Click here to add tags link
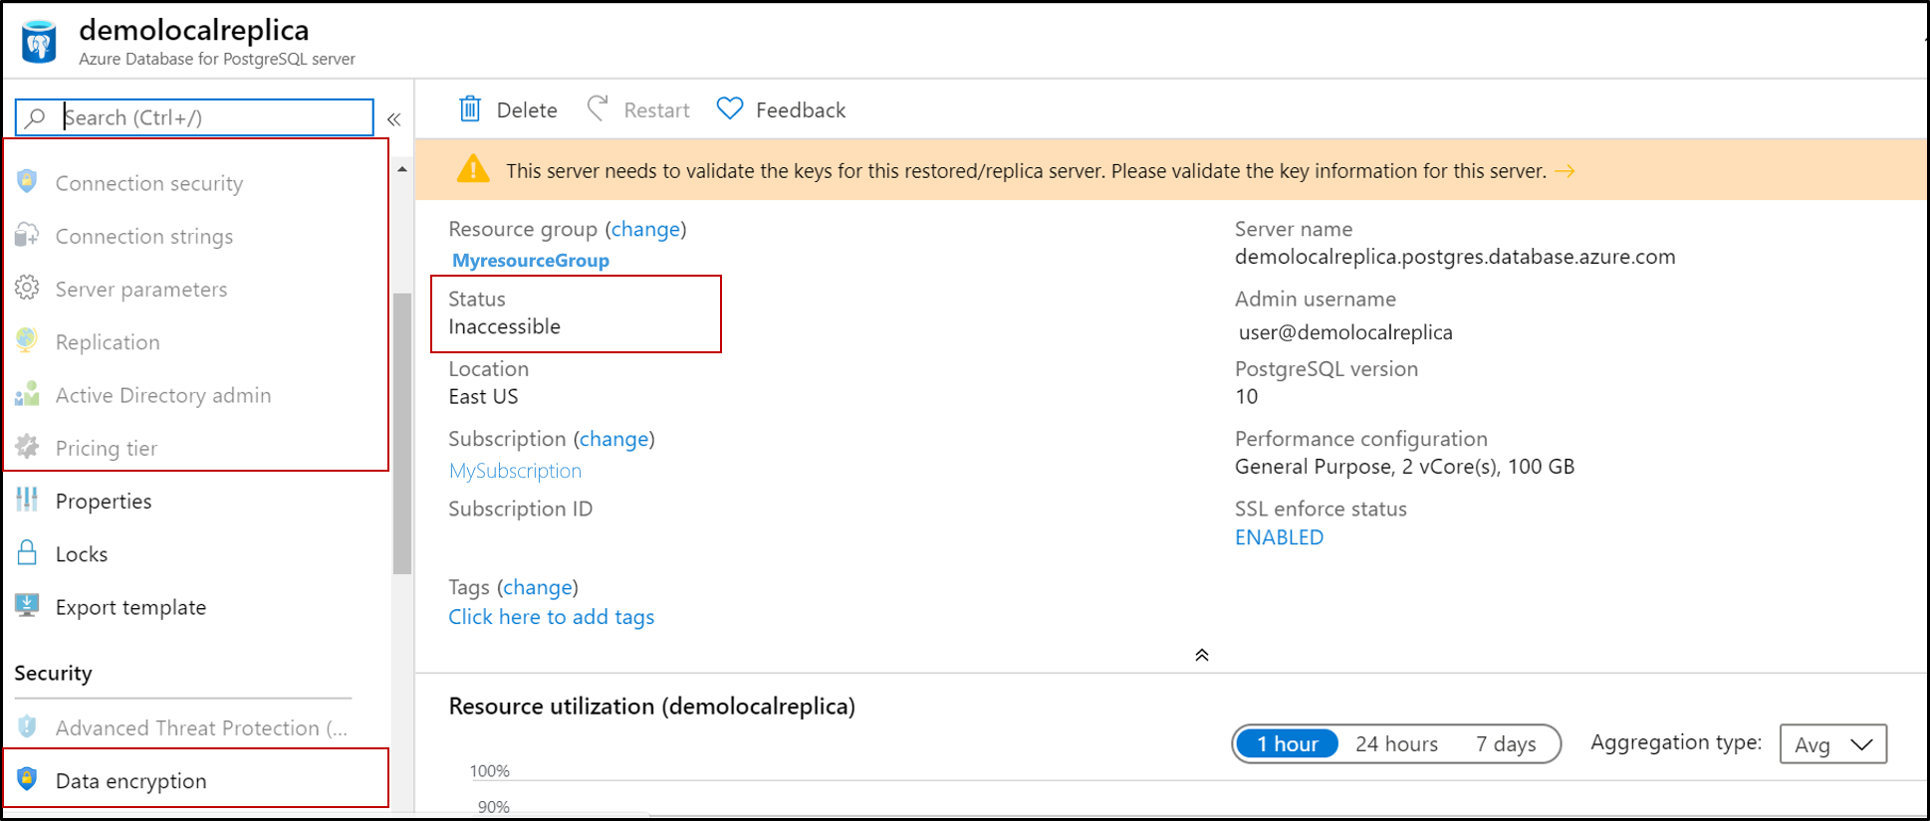Viewport: 1930px width, 821px height. coord(551,617)
